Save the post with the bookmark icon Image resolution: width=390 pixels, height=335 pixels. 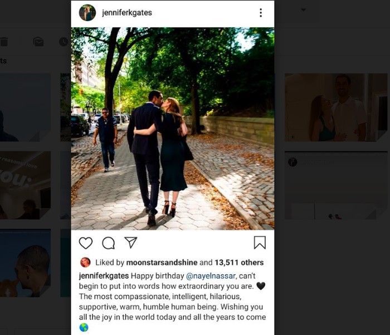pyautogui.click(x=260, y=243)
